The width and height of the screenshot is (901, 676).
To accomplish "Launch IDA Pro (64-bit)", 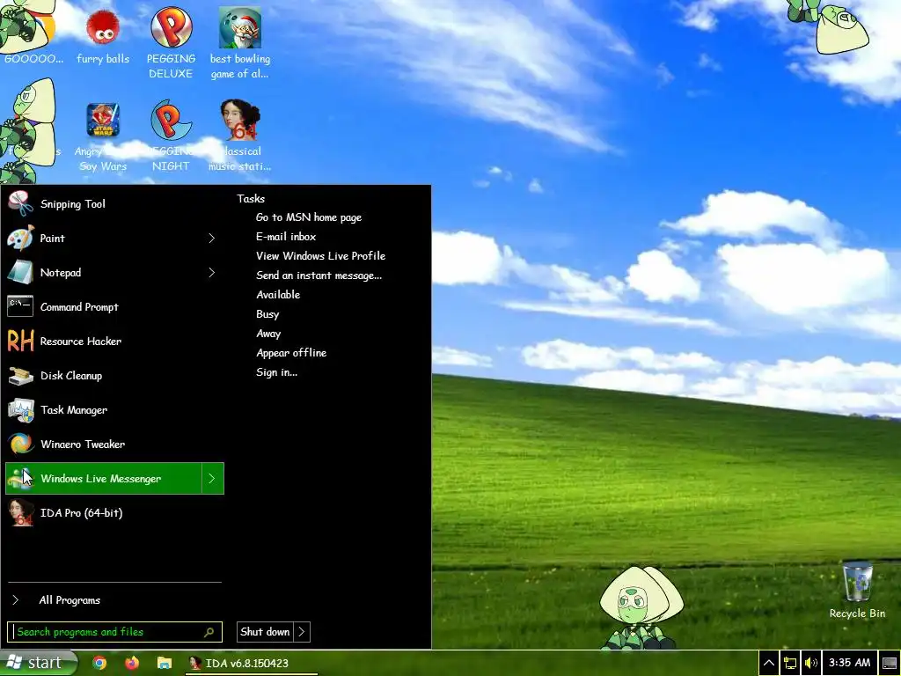I will 114,513.
